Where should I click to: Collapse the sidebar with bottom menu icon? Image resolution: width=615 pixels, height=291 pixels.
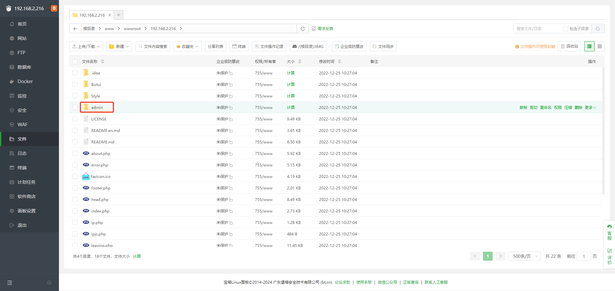click(x=10, y=283)
